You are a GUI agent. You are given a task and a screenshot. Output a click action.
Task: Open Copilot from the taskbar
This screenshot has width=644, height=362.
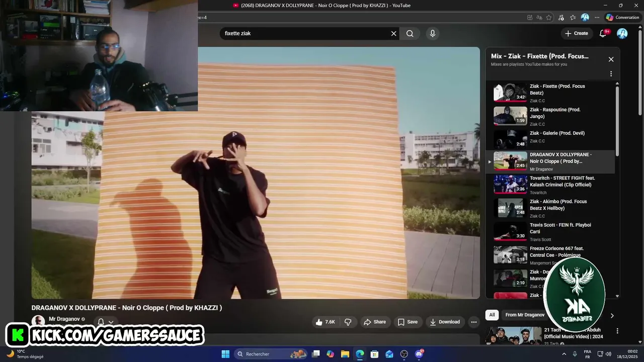point(331,354)
